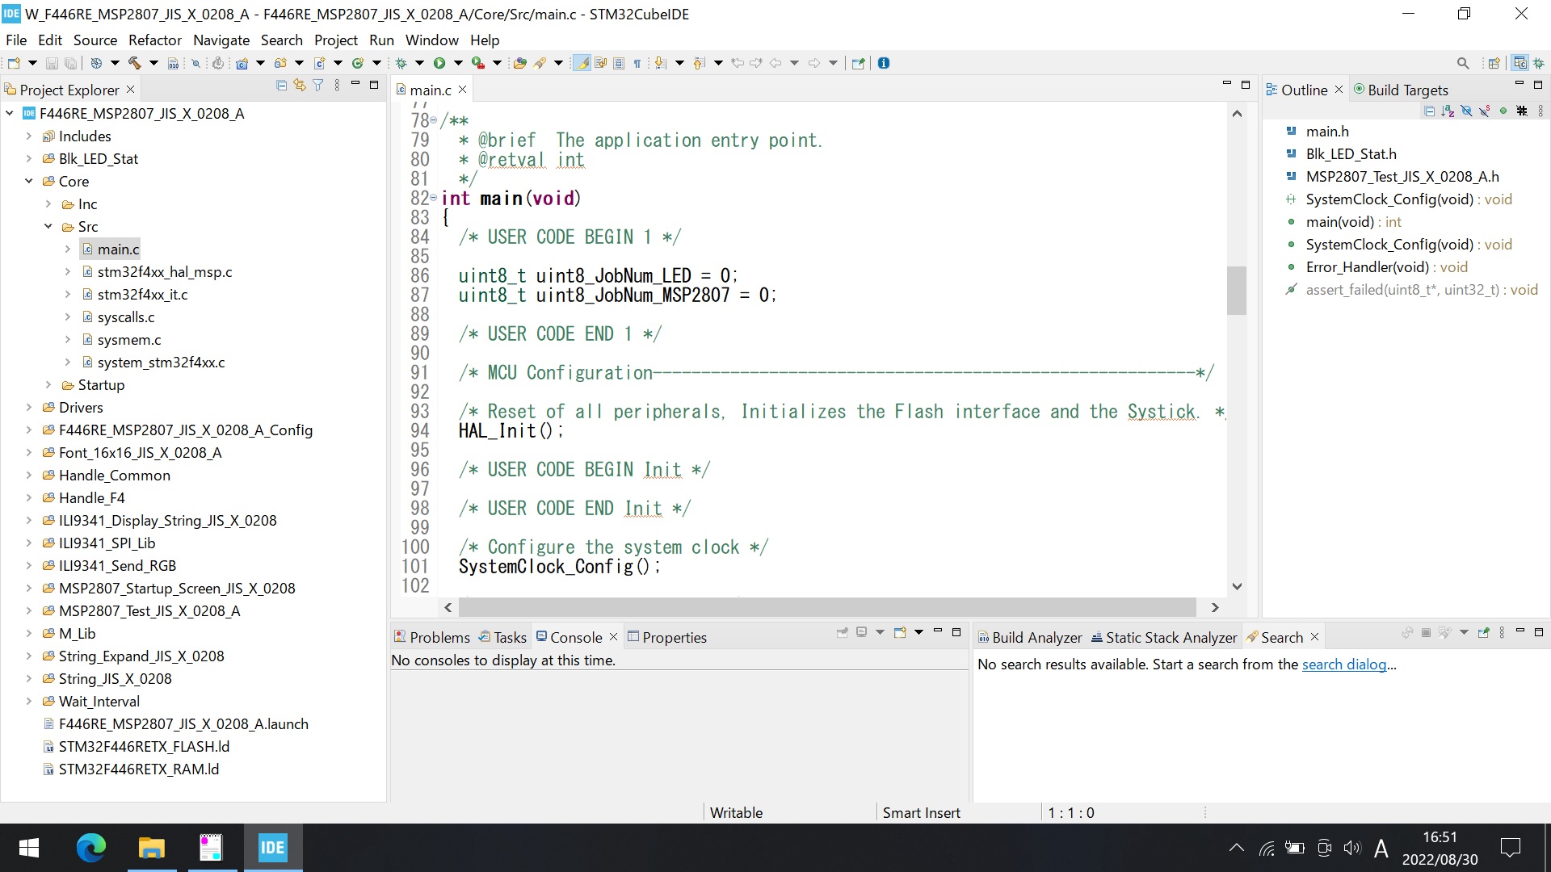Viewport: 1551px width, 872px height.
Task: Click the New C/C++ project icon
Action: 242,63
